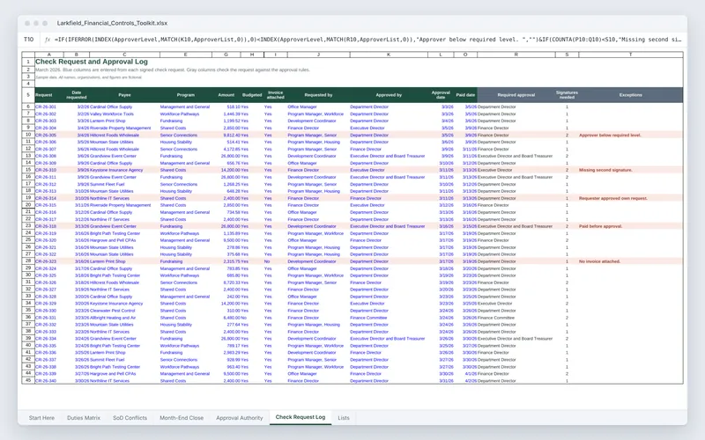Screen dimensions: 705x440
Task: Click the 'March 2026' instructions line in row 2
Action: 173,70
